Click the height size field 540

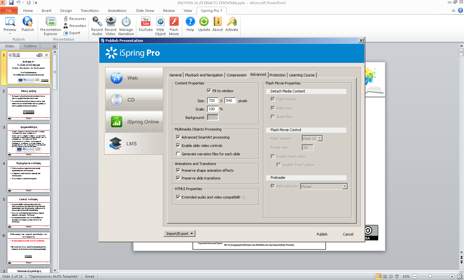[230, 101]
